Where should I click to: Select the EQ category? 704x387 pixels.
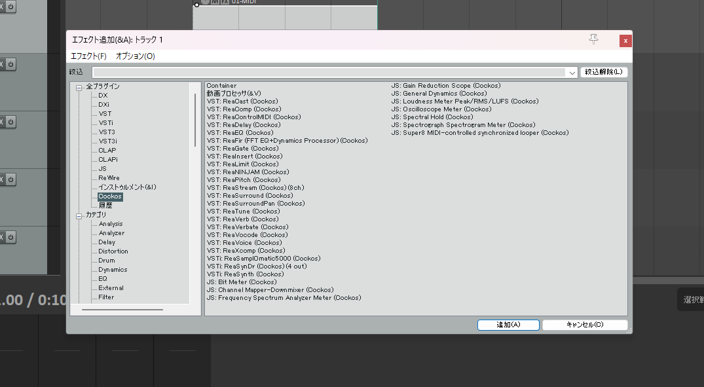pos(103,279)
